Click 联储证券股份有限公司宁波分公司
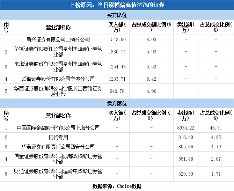234x191 pixels. [58, 79]
